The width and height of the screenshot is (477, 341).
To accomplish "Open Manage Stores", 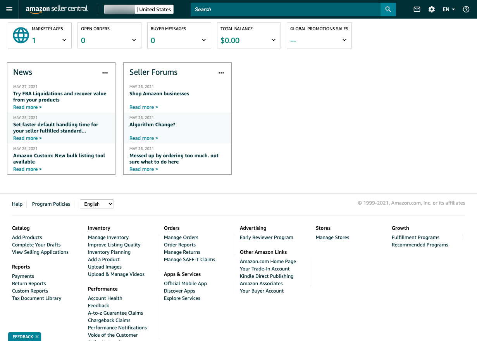I will tap(332, 237).
